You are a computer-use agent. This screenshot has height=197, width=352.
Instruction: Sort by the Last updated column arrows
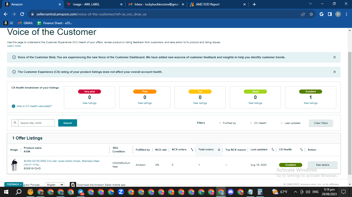tap(273, 150)
